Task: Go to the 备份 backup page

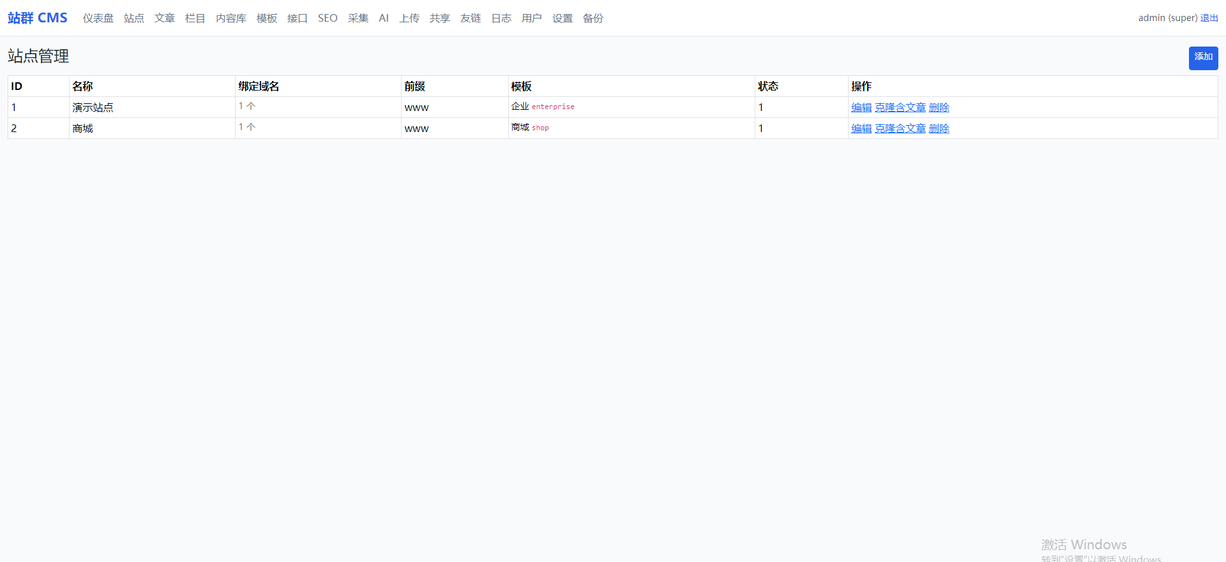Action: point(593,18)
